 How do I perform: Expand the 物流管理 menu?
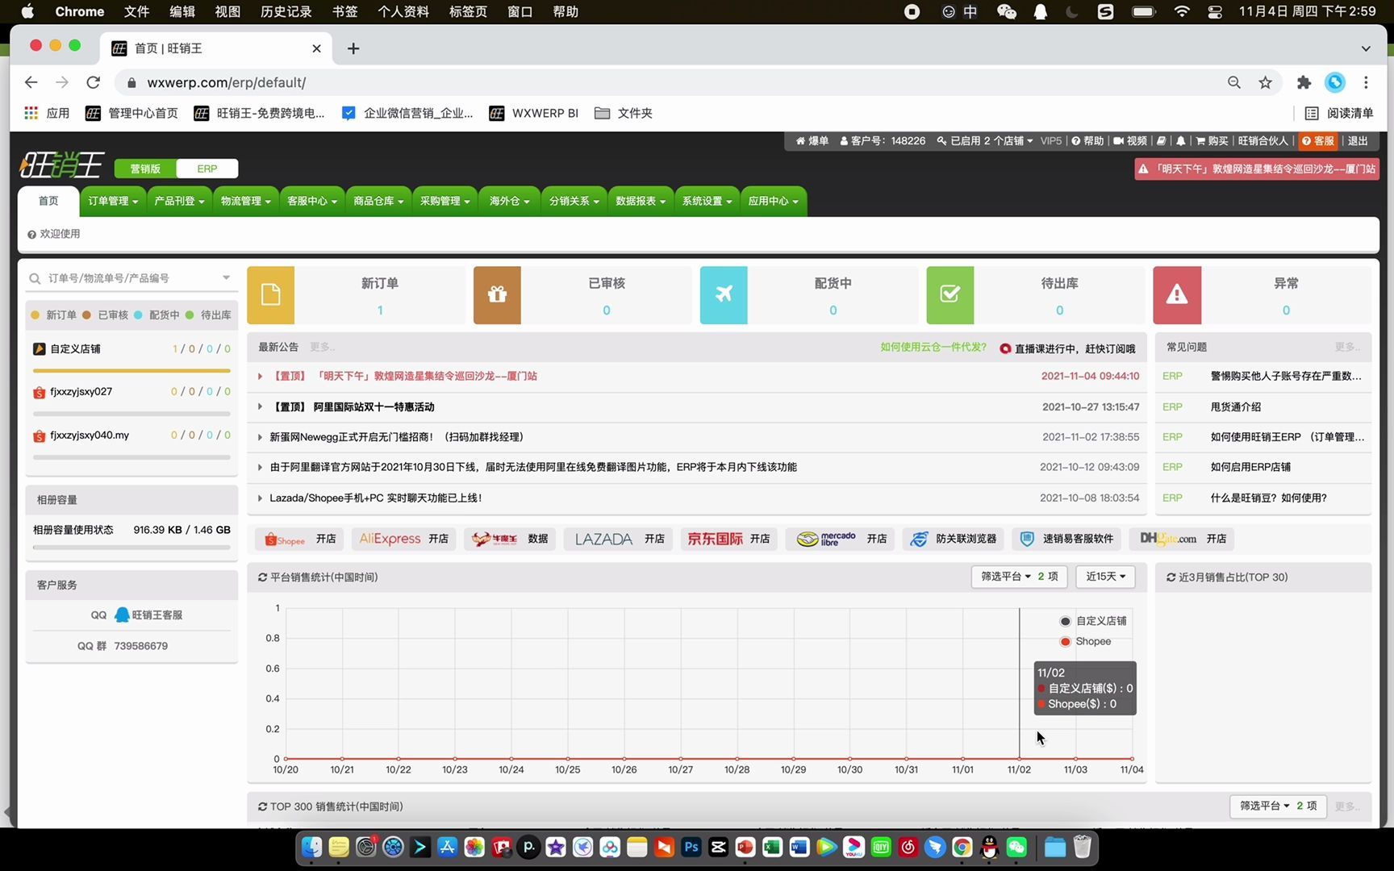245,201
